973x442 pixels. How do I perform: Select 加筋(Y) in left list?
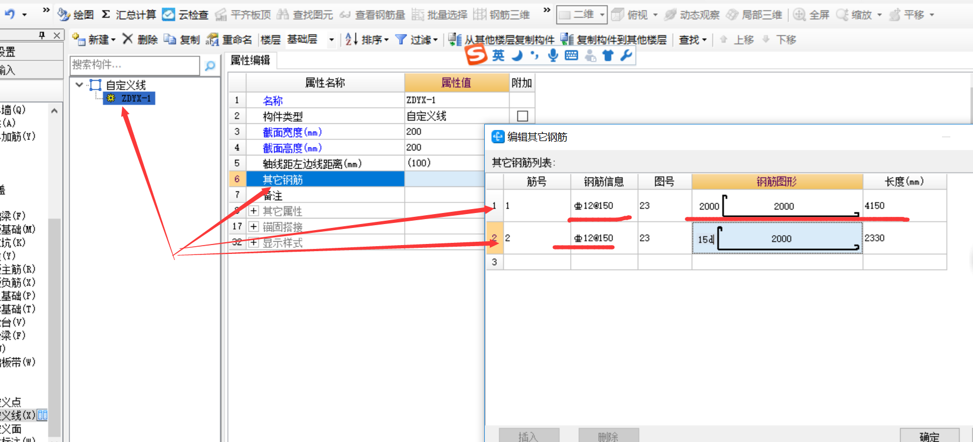18,136
